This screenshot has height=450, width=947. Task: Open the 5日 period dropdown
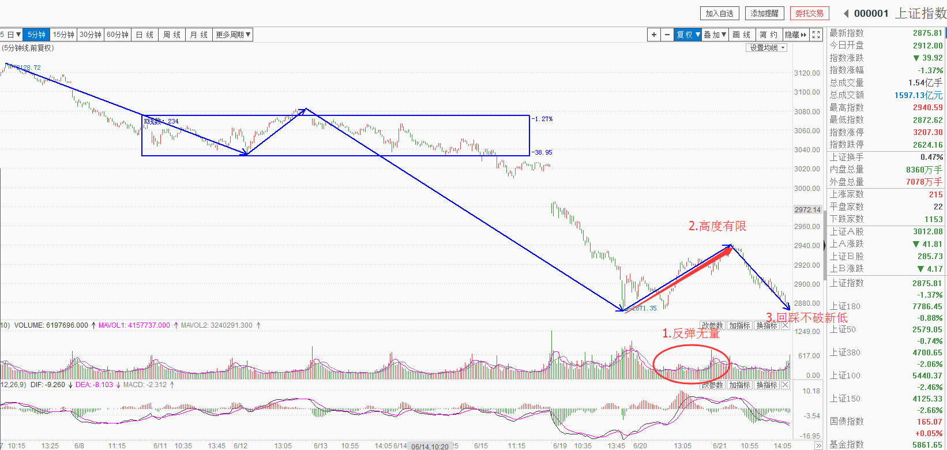(11, 35)
